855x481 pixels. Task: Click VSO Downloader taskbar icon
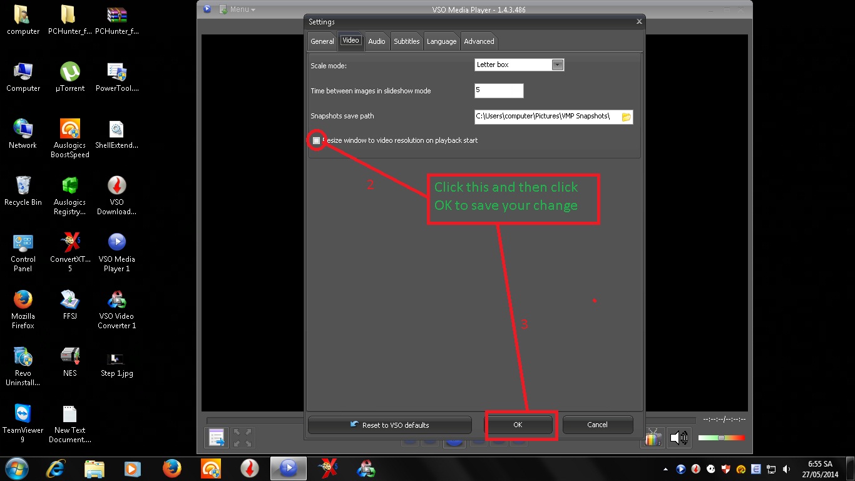tap(250, 468)
